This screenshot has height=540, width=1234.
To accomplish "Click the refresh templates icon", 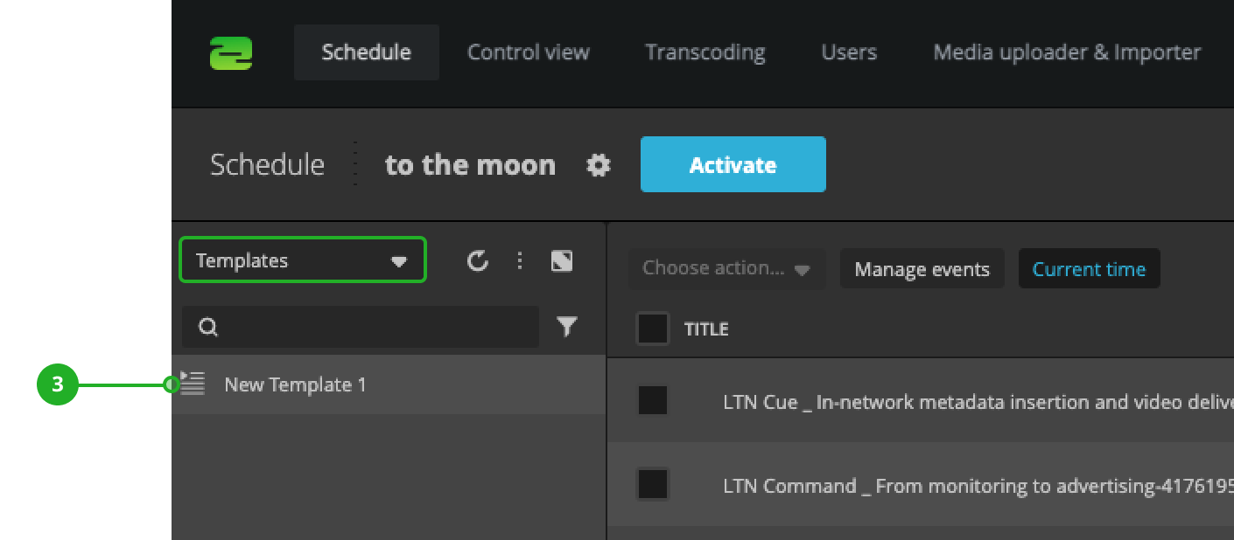I will (477, 260).
